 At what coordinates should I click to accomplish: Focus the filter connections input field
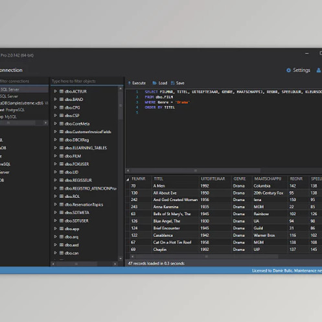[x=24, y=81]
